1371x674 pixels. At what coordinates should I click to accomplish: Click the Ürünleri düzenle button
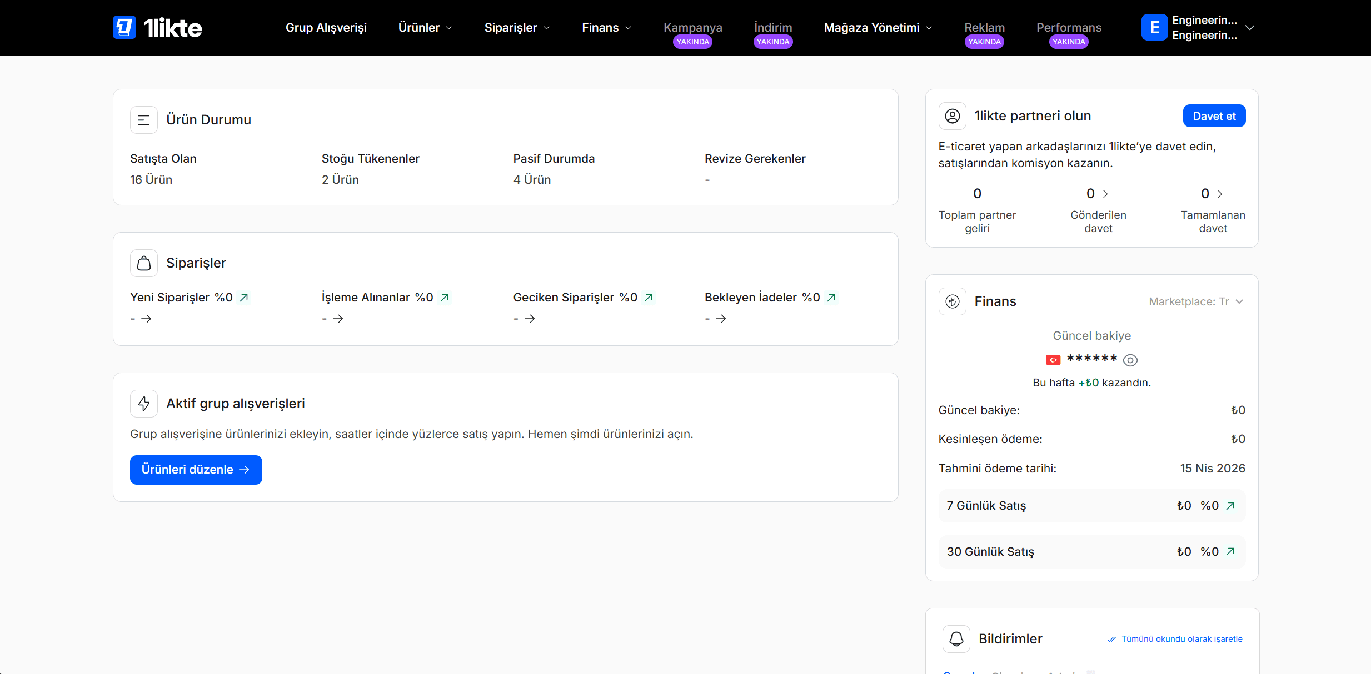tap(196, 470)
